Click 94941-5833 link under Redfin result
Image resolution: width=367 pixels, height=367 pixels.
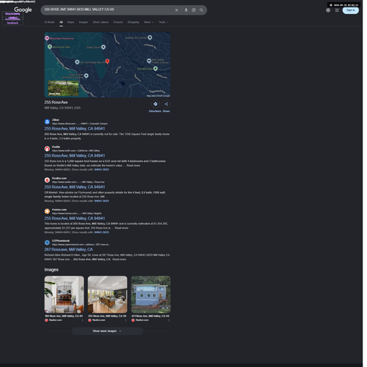[101, 170]
